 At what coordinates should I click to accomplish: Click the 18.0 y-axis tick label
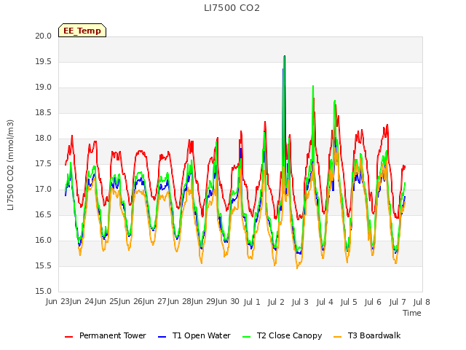click(44, 138)
